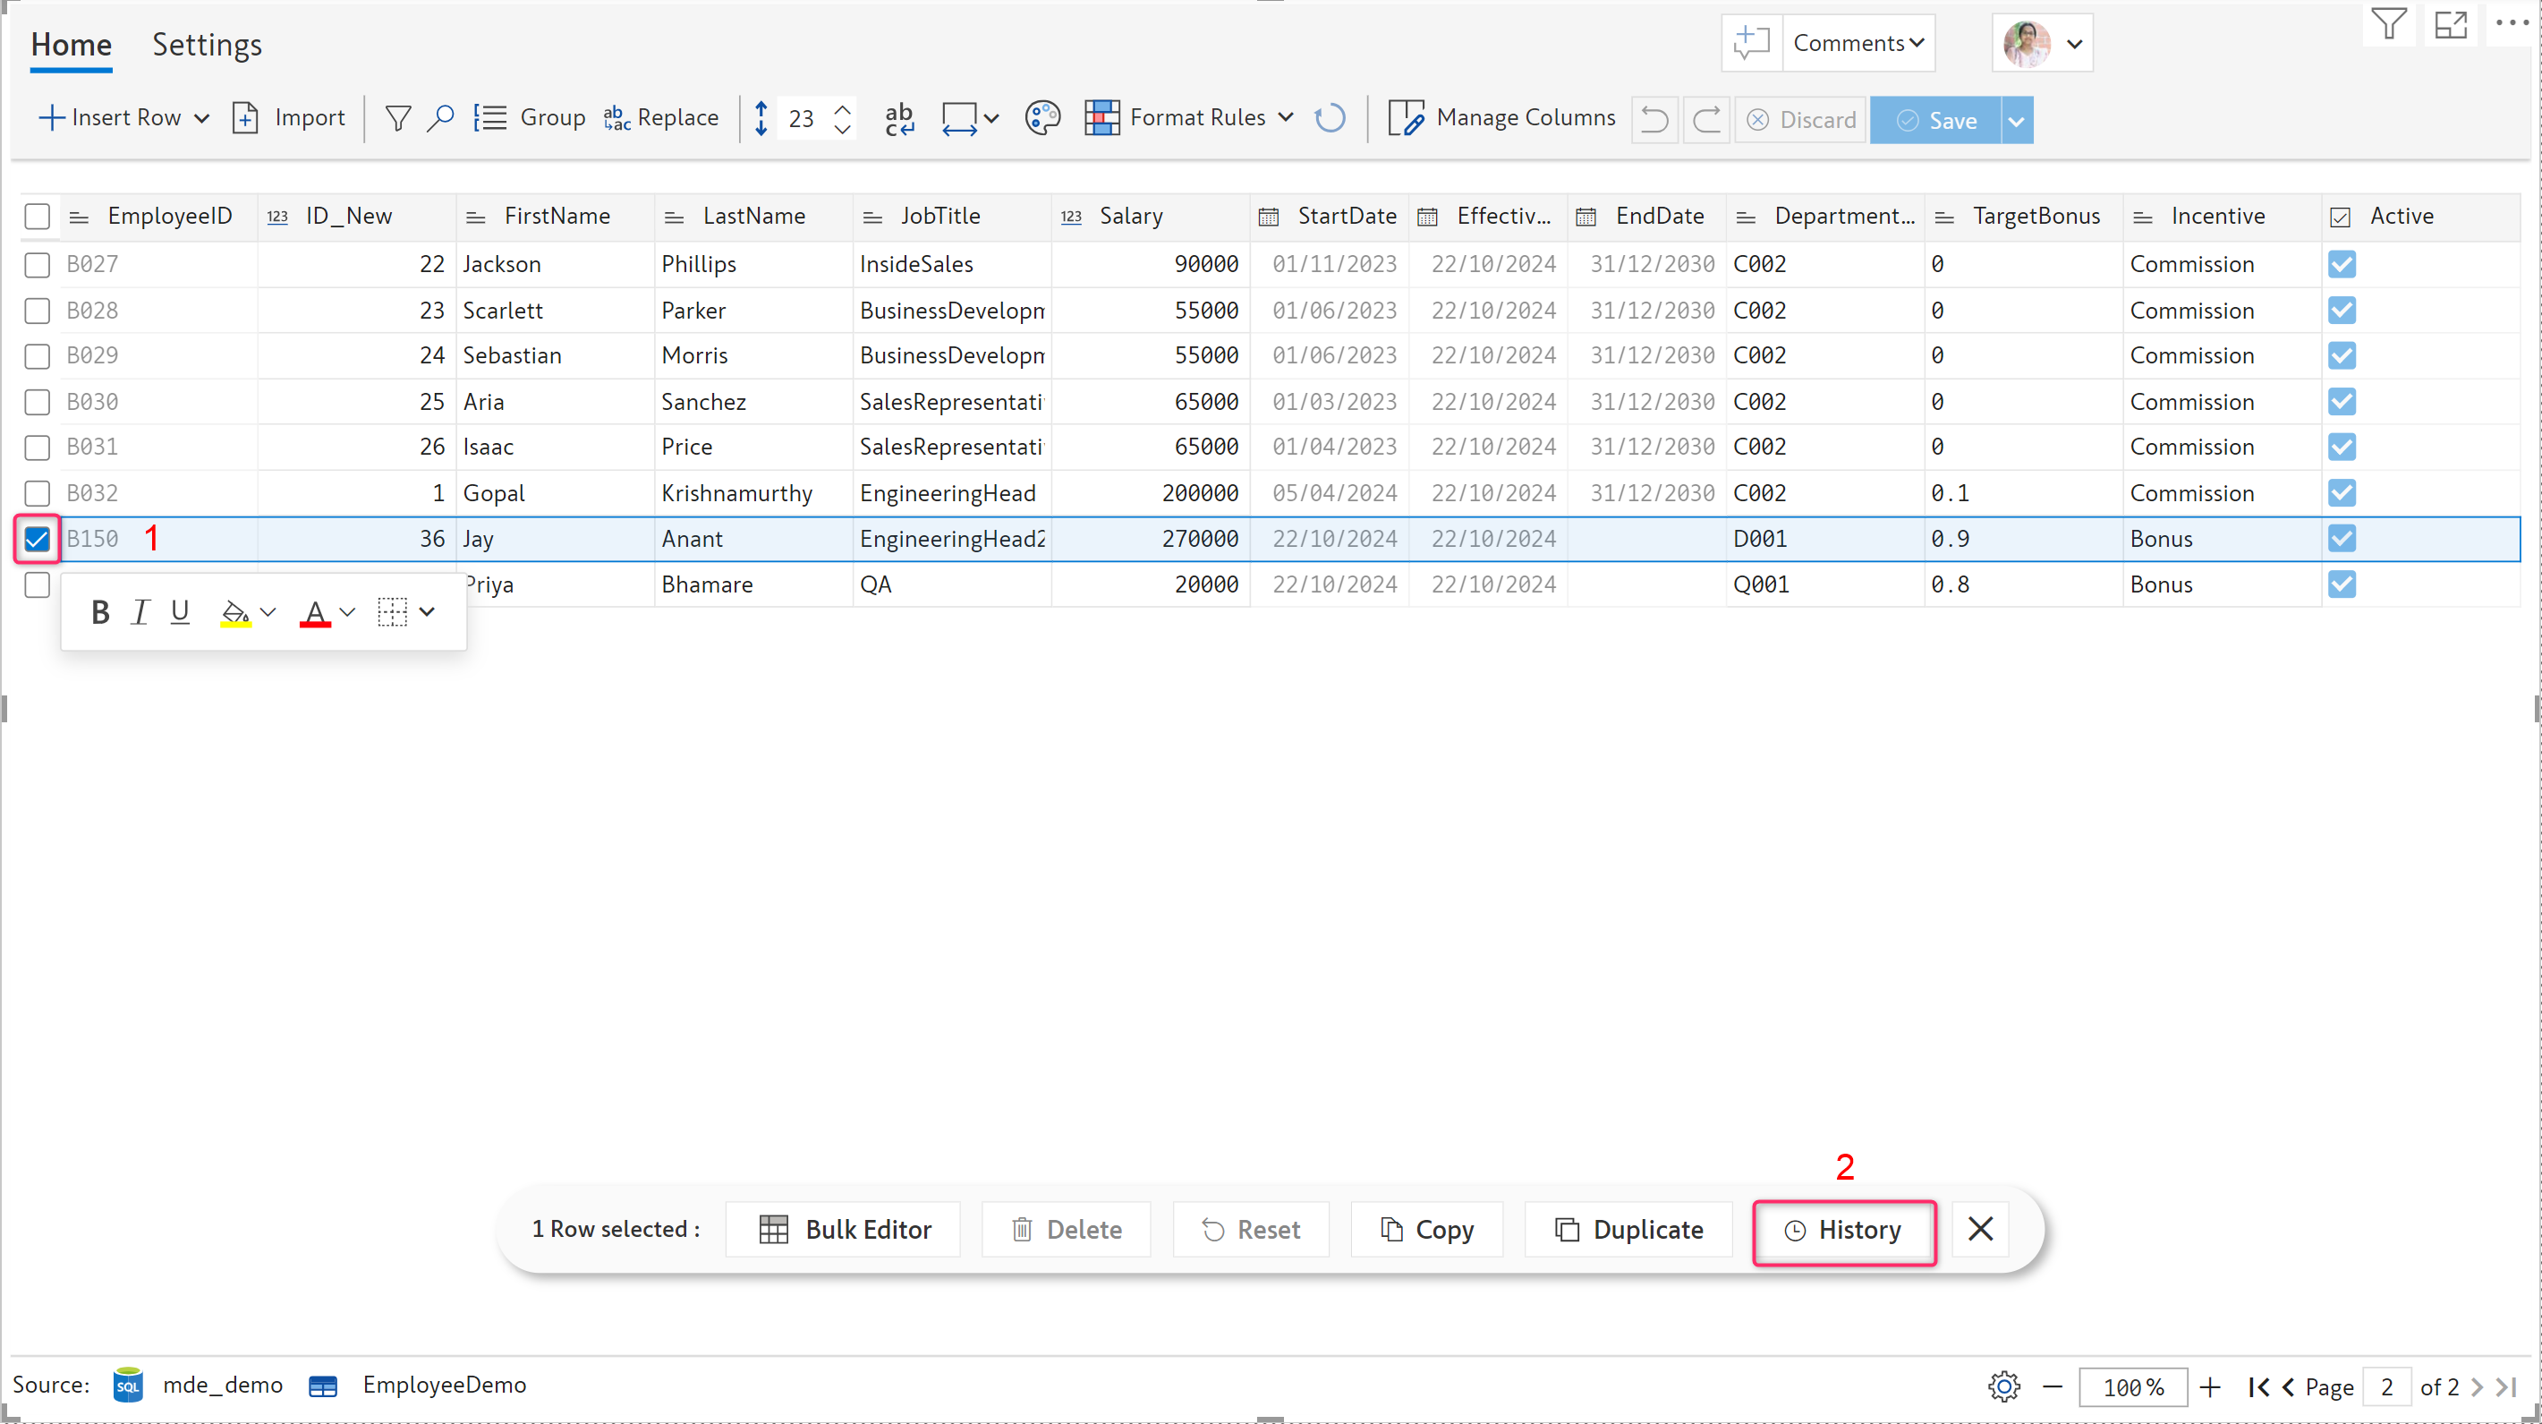Uncheck Active checkbox for Priya's row
This screenshot has height=1424, width=2542.
2342,584
